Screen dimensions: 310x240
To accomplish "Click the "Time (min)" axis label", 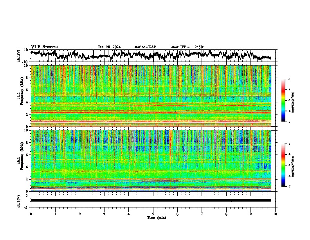I will tap(157, 218).
